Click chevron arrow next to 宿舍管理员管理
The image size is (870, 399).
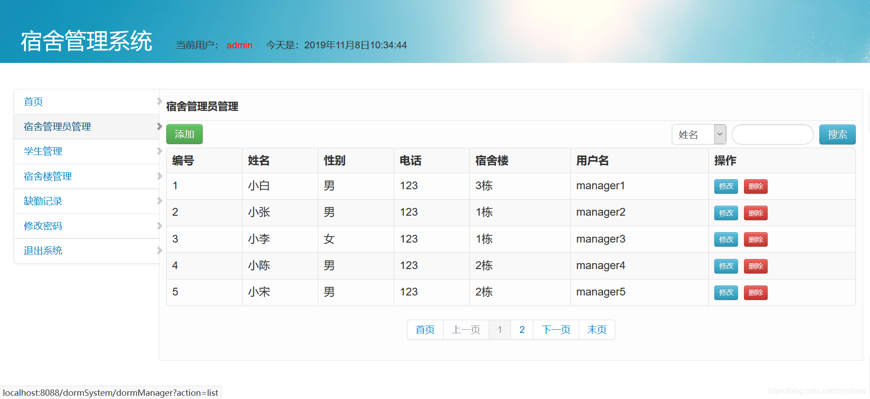click(x=159, y=126)
